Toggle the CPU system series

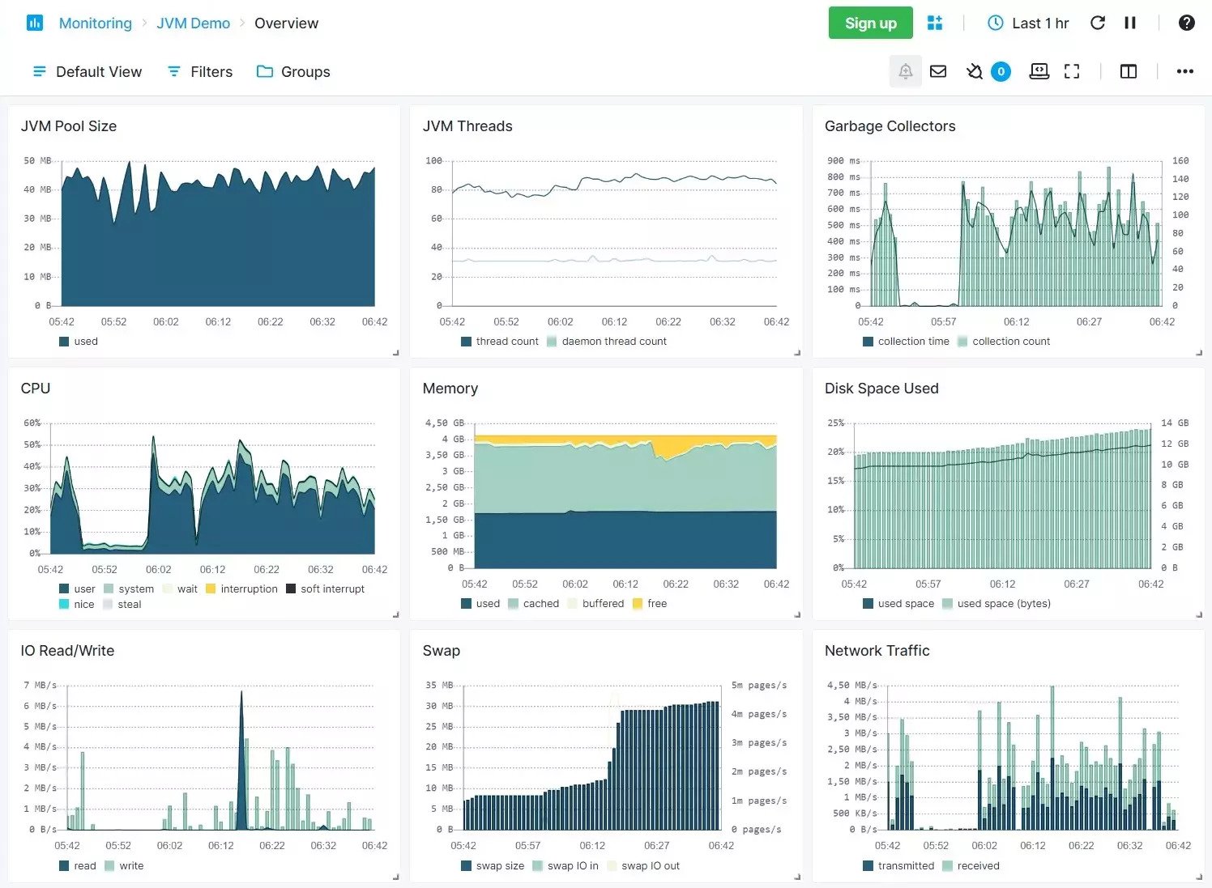click(129, 589)
